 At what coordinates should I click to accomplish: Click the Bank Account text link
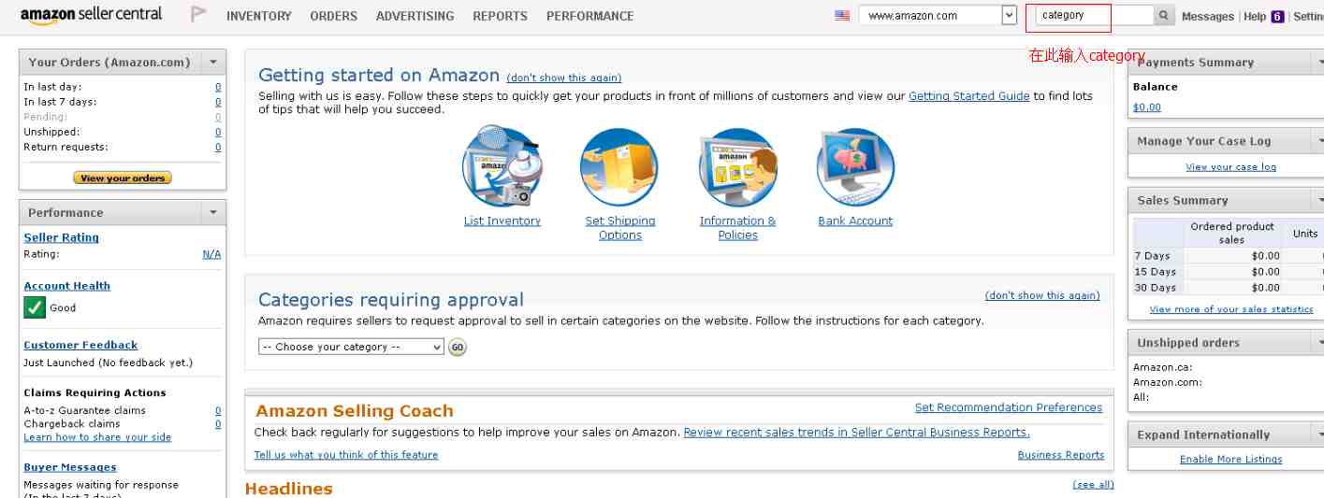click(855, 221)
